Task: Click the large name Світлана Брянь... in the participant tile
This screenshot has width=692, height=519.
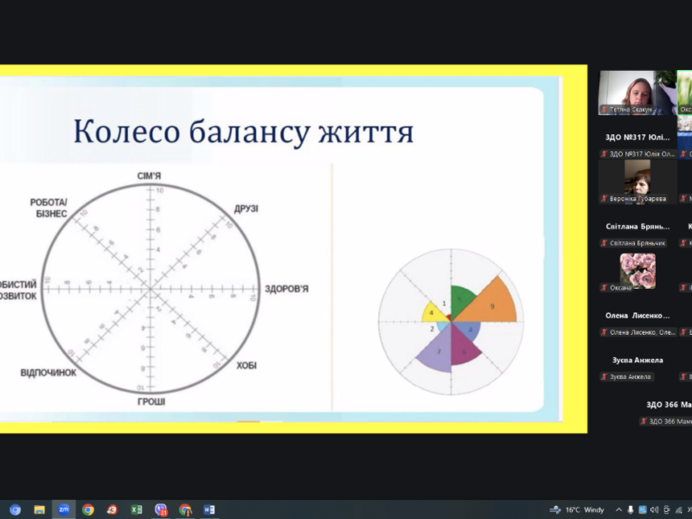Action: coord(638,227)
